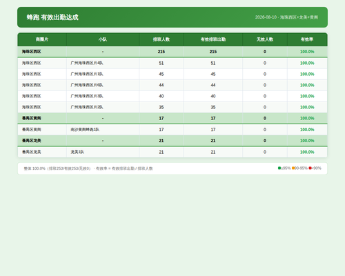
Task: Click the overall summary 整体 100.0% footer text
Action: [88, 168]
